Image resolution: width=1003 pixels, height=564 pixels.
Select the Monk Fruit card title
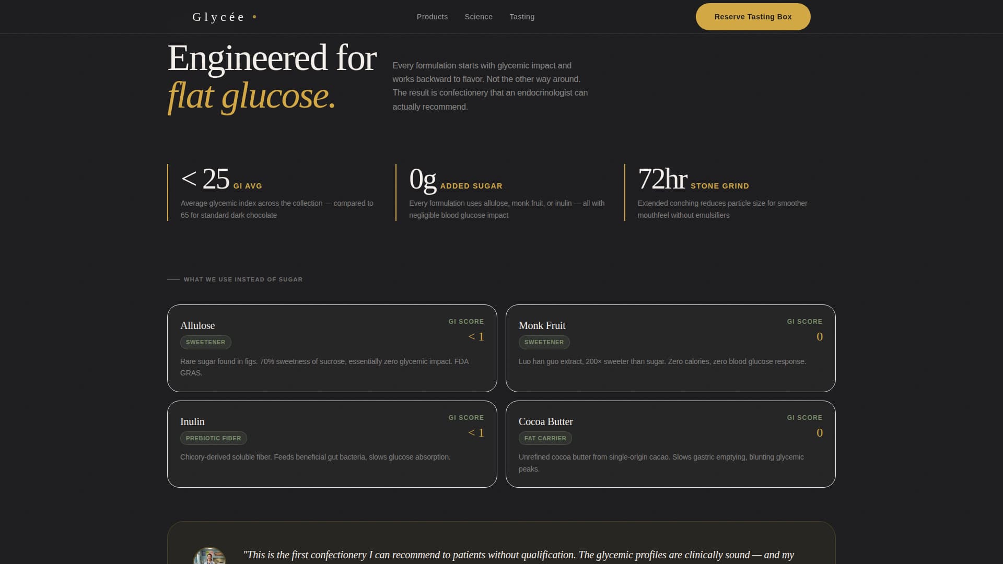pos(542,325)
